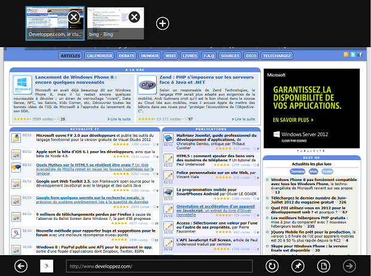Open Quels Mythes sur le HTML5 link
The image size is (371, 276).
tap(95, 169)
